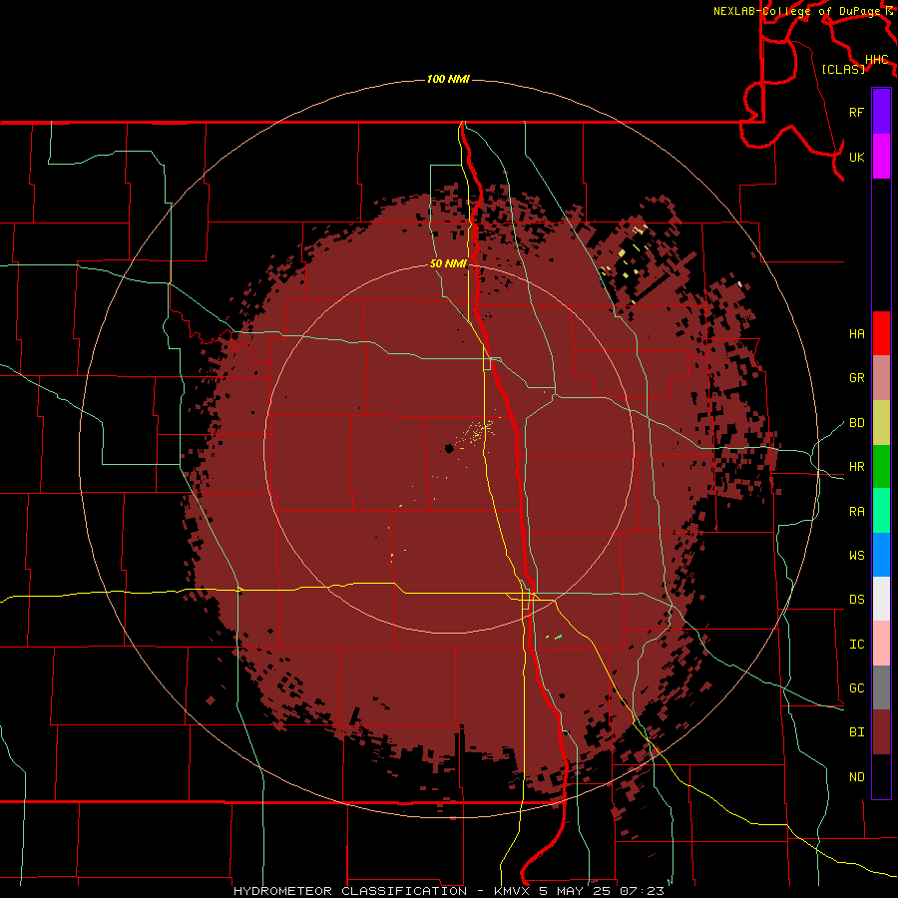
Task: Click the 100 NMI range ring label
Action: 448,79
